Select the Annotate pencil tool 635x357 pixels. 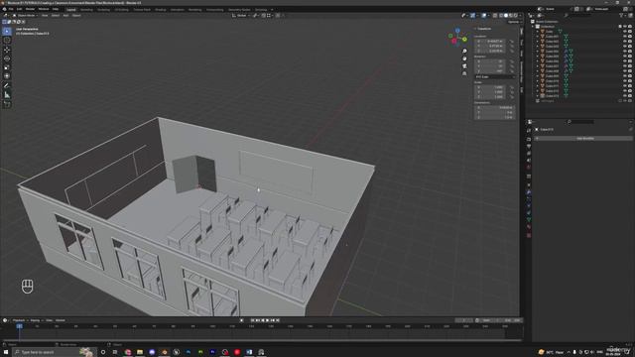7,86
